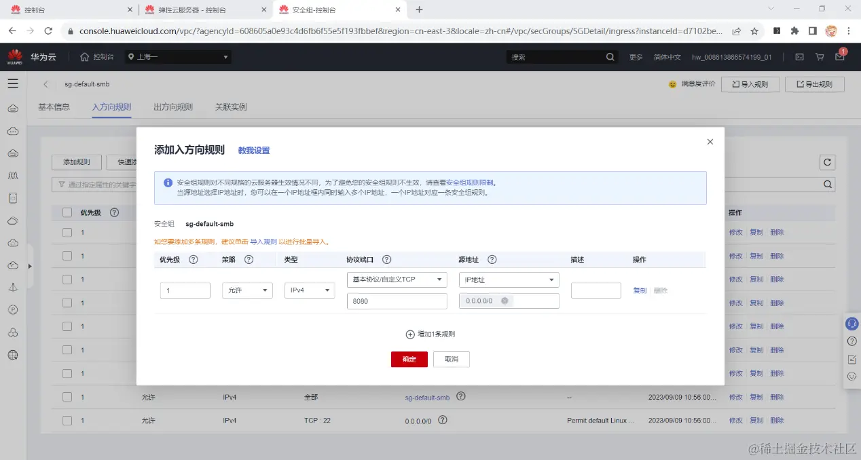This screenshot has width=861, height=460.
Task: Click 导出规则 button at top right
Action: point(814,84)
